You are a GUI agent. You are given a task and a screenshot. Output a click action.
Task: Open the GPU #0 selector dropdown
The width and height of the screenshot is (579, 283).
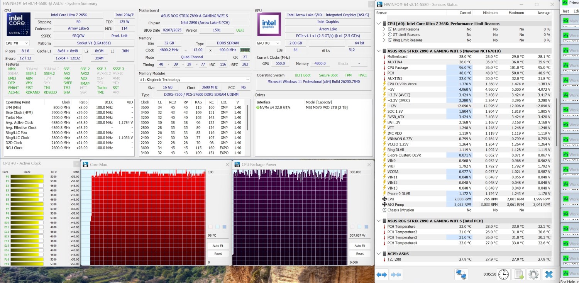coord(268,43)
